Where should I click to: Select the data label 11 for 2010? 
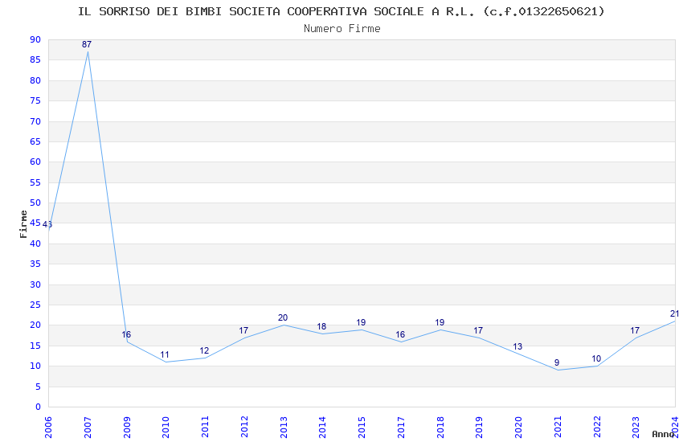click(165, 354)
